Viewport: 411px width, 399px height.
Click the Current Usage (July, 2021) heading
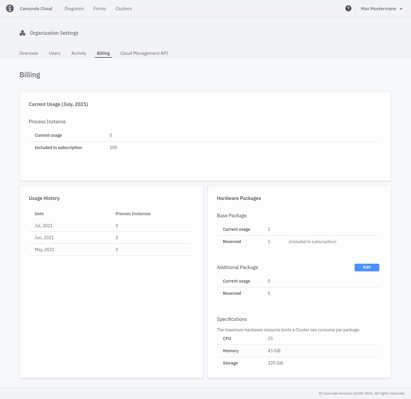pyautogui.click(x=58, y=104)
